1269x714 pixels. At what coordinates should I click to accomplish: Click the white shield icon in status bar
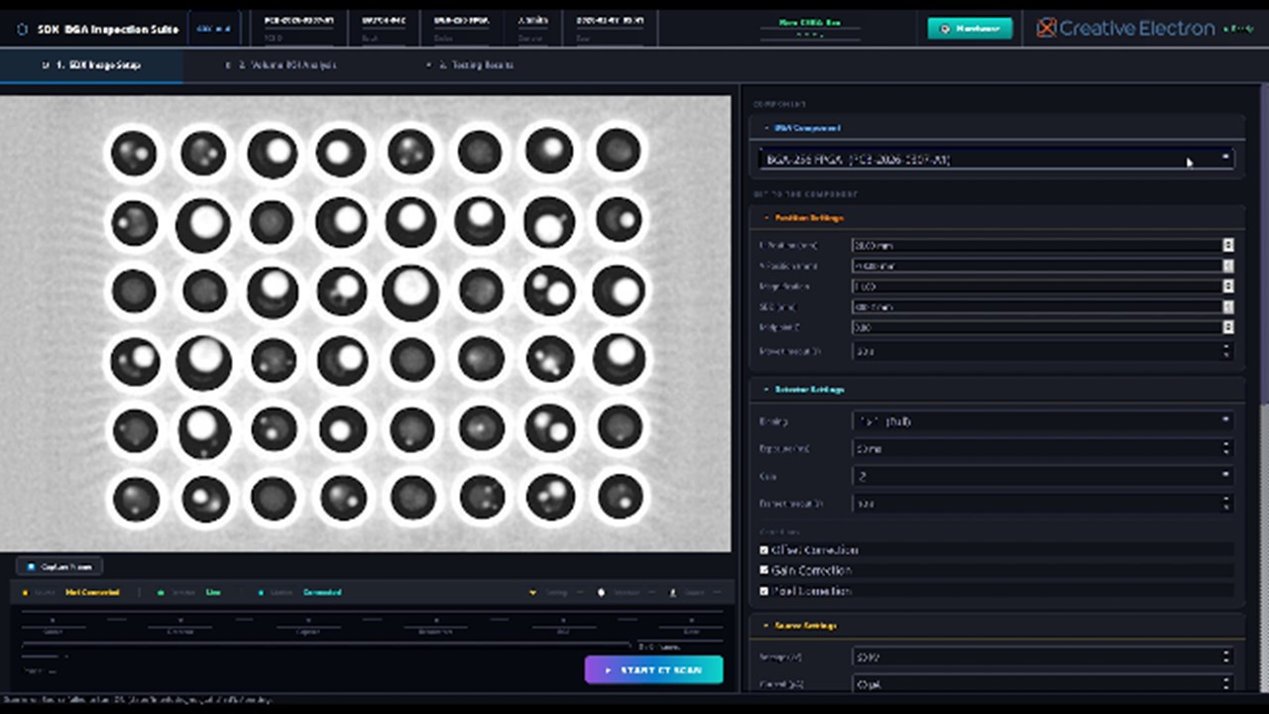coord(601,593)
